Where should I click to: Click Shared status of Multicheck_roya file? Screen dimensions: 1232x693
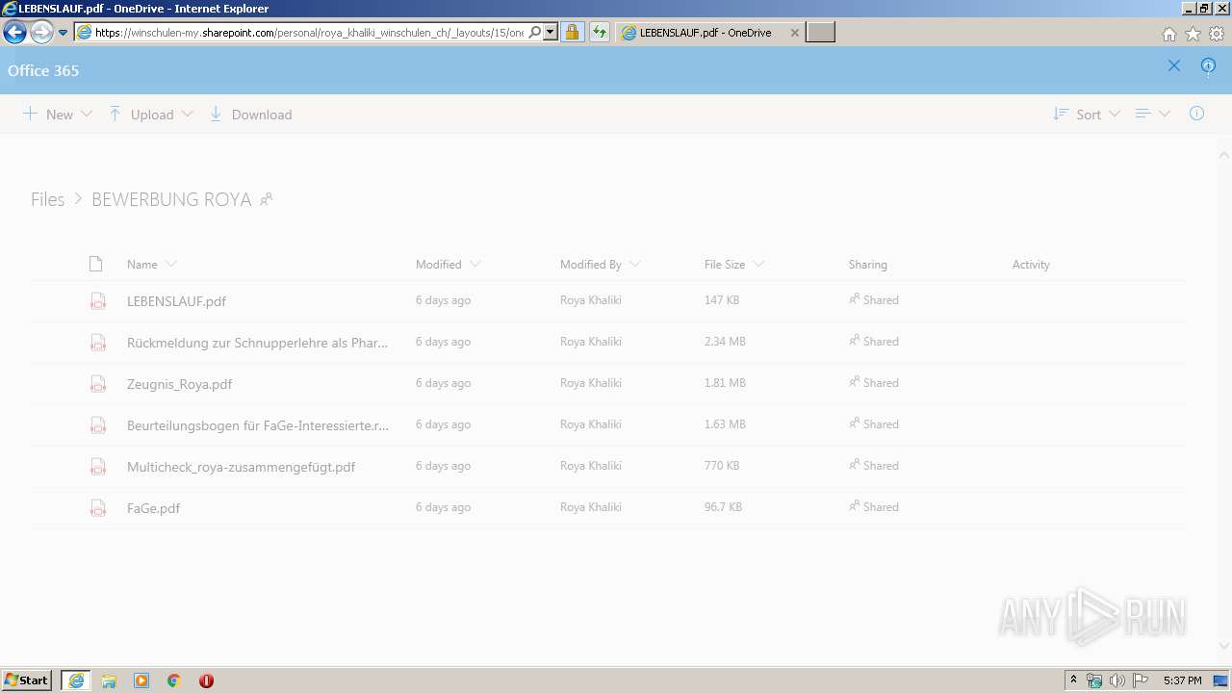(x=874, y=465)
